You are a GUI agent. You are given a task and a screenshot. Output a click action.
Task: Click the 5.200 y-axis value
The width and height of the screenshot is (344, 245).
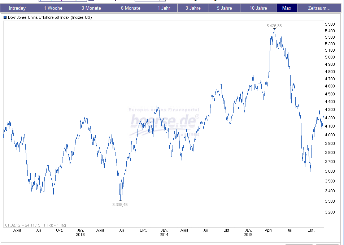click(330, 44)
